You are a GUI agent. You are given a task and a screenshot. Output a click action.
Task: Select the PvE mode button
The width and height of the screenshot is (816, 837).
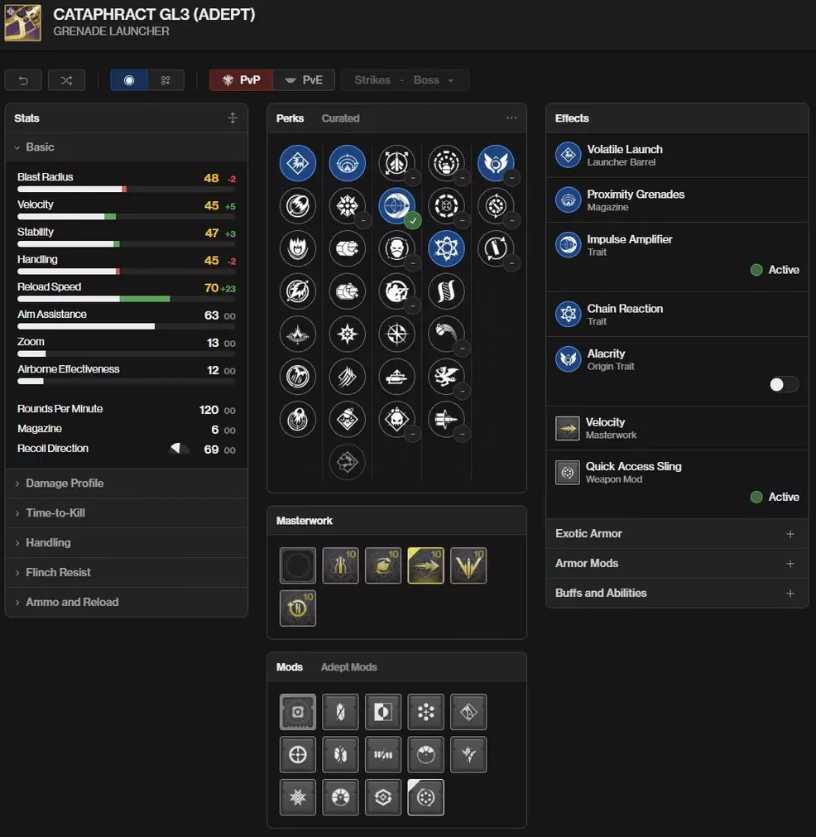coord(304,80)
